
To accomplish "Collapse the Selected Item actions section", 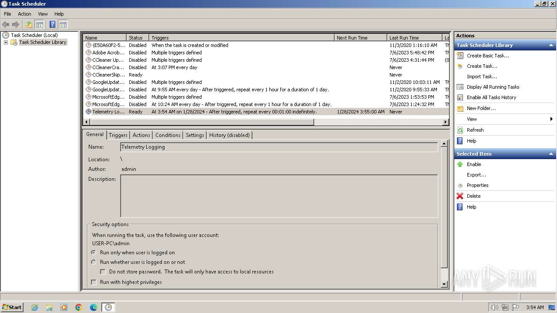I will (551, 154).
